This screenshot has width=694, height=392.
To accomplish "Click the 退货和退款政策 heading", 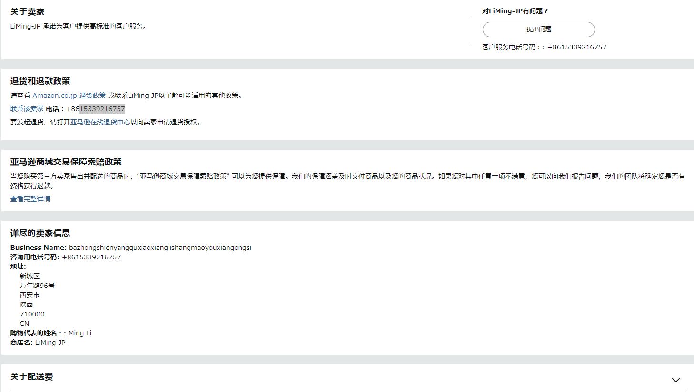I will (40, 81).
